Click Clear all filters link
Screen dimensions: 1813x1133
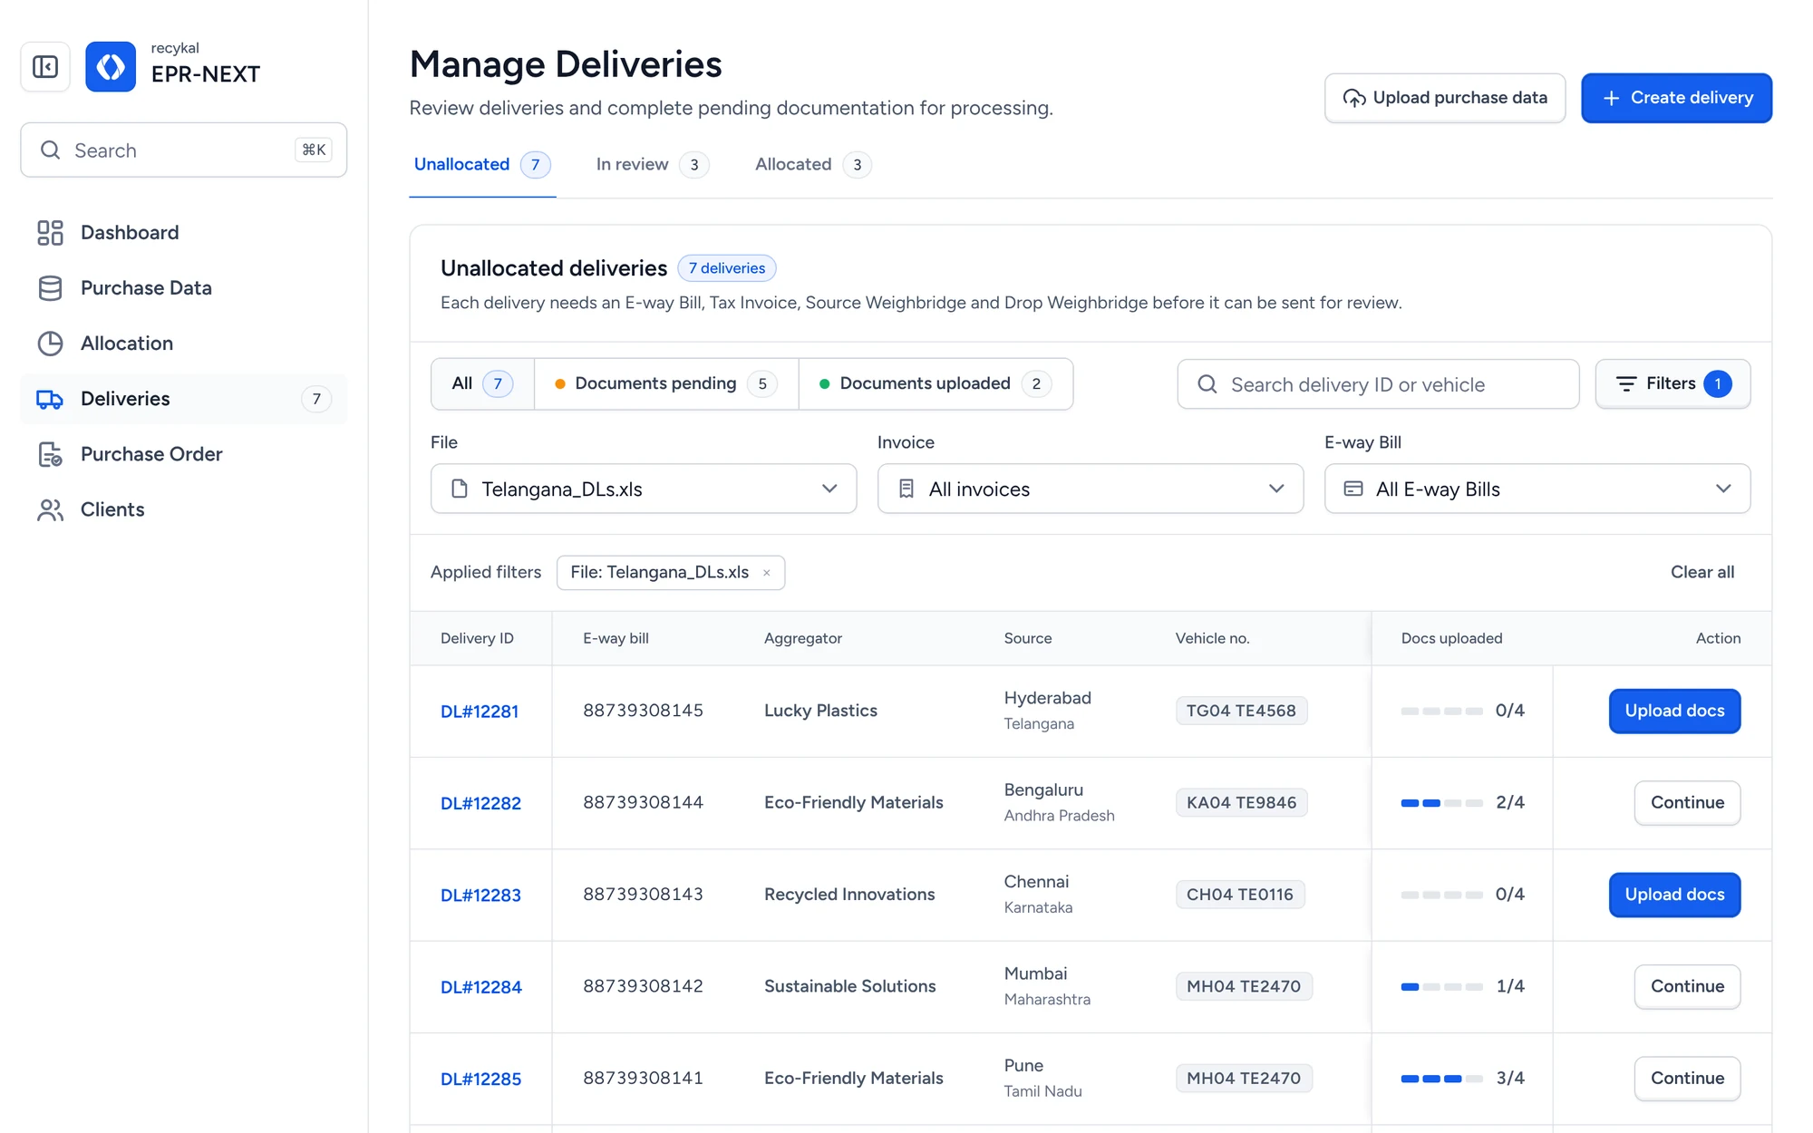pyautogui.click(x=1702, y=573)
